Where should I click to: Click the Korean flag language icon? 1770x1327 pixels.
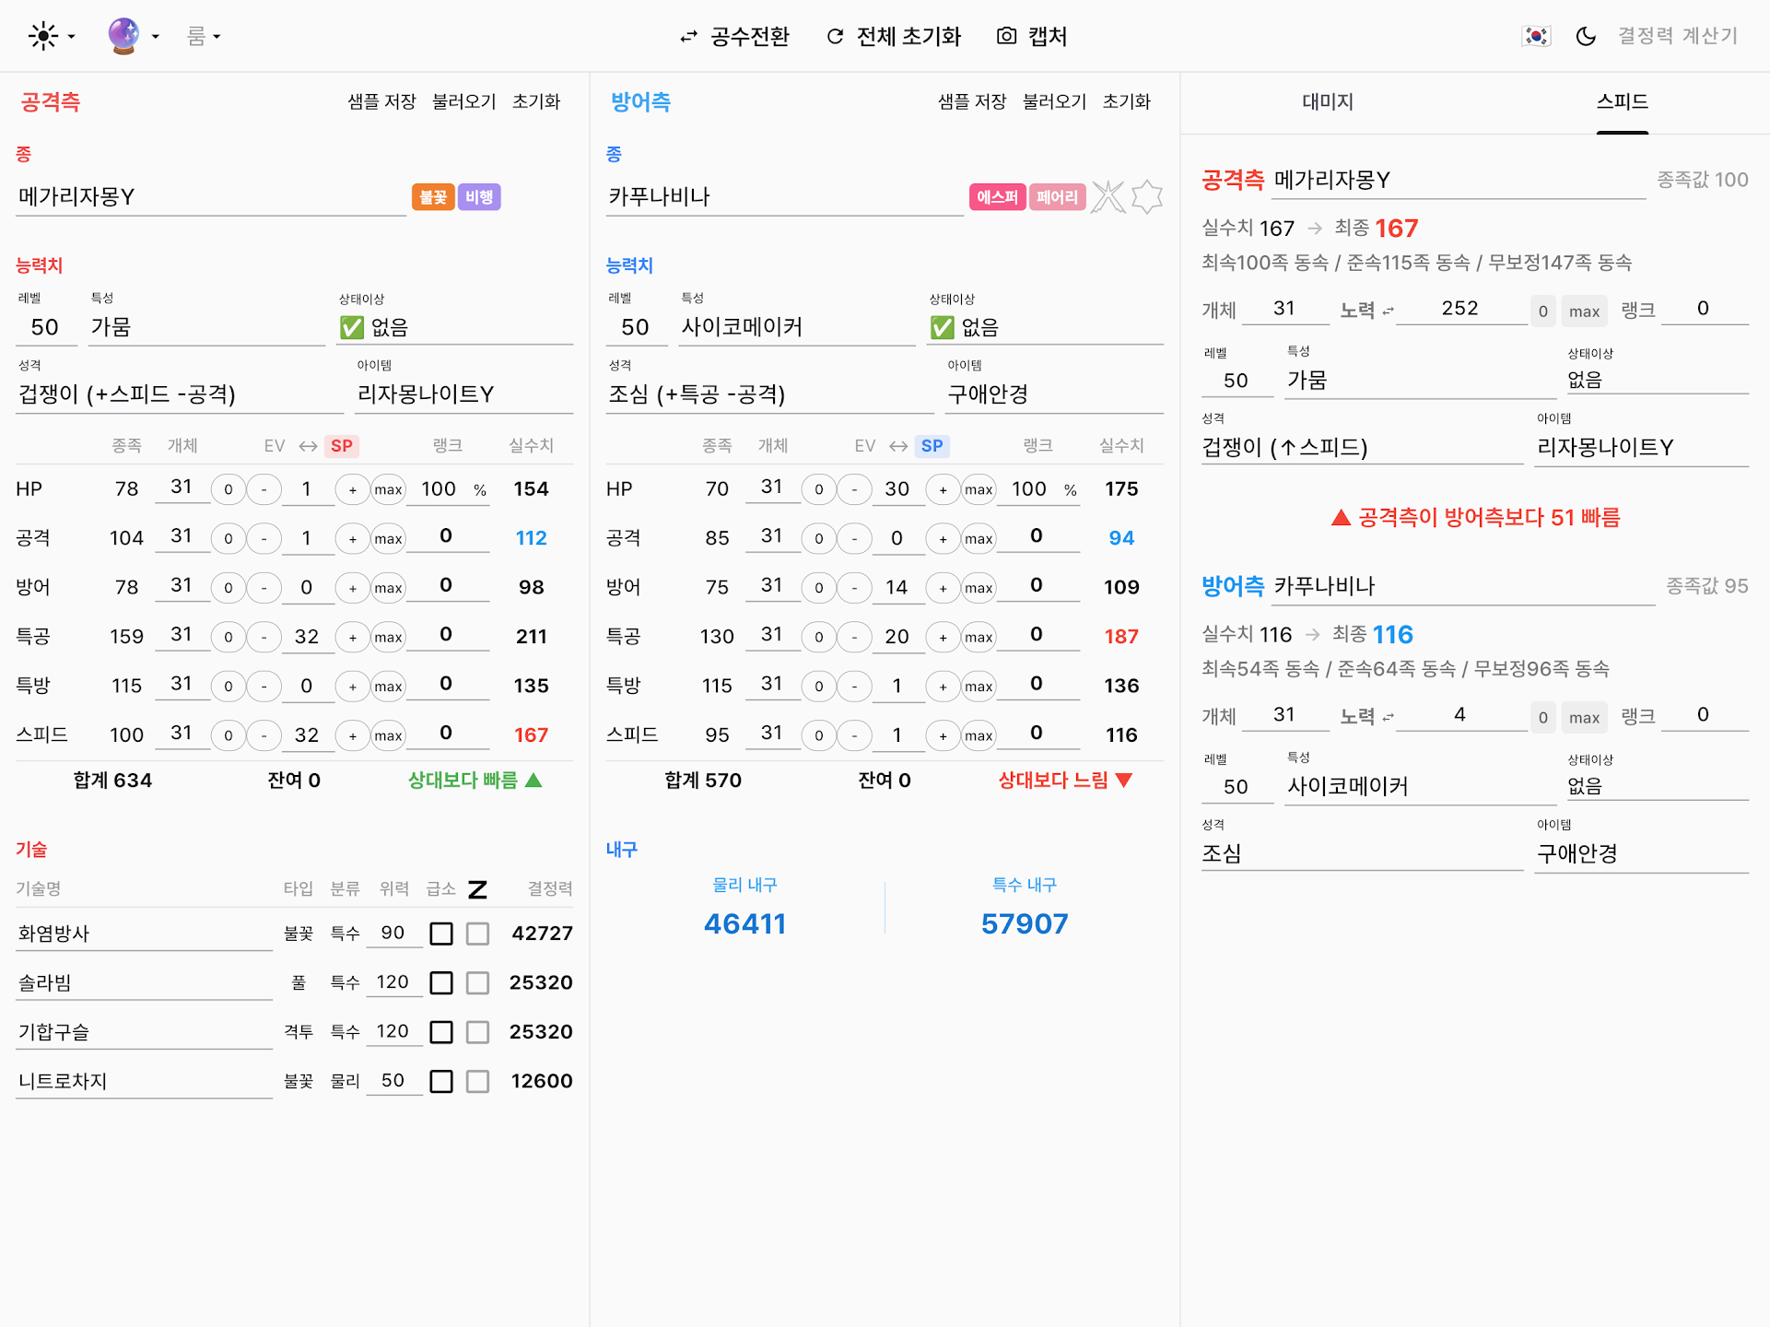click(x=1536, y=36)
